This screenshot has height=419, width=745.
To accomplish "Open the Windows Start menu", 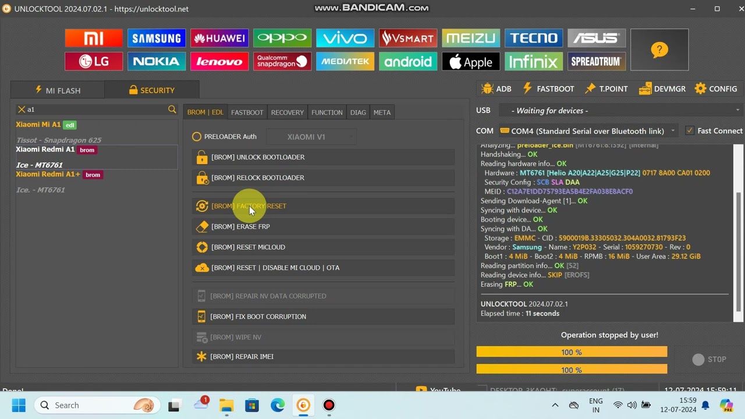I will click(19, 405).
